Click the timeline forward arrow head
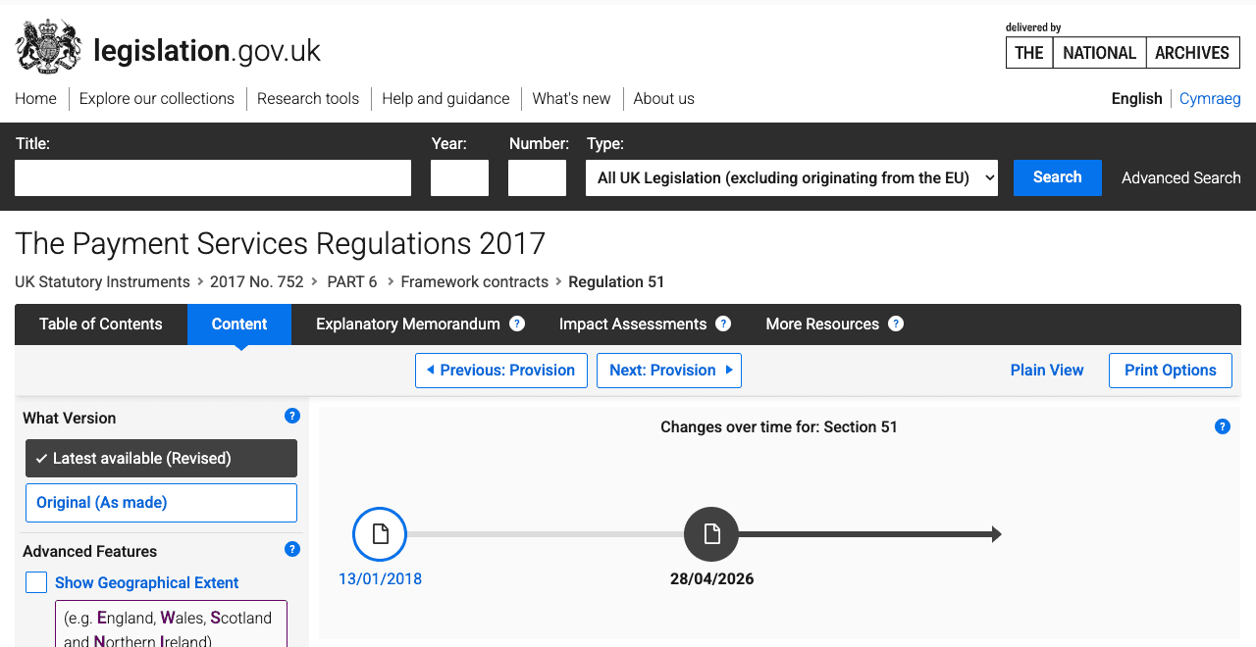 996,534
